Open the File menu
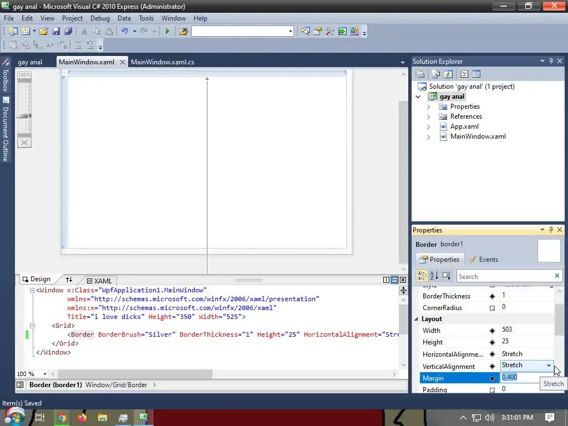This screenshot has height=426, width=568. pyautogui.click(x=9, y=18)
